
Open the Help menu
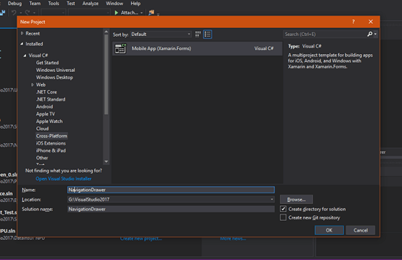pyautogui.click(x=135, y=3)
